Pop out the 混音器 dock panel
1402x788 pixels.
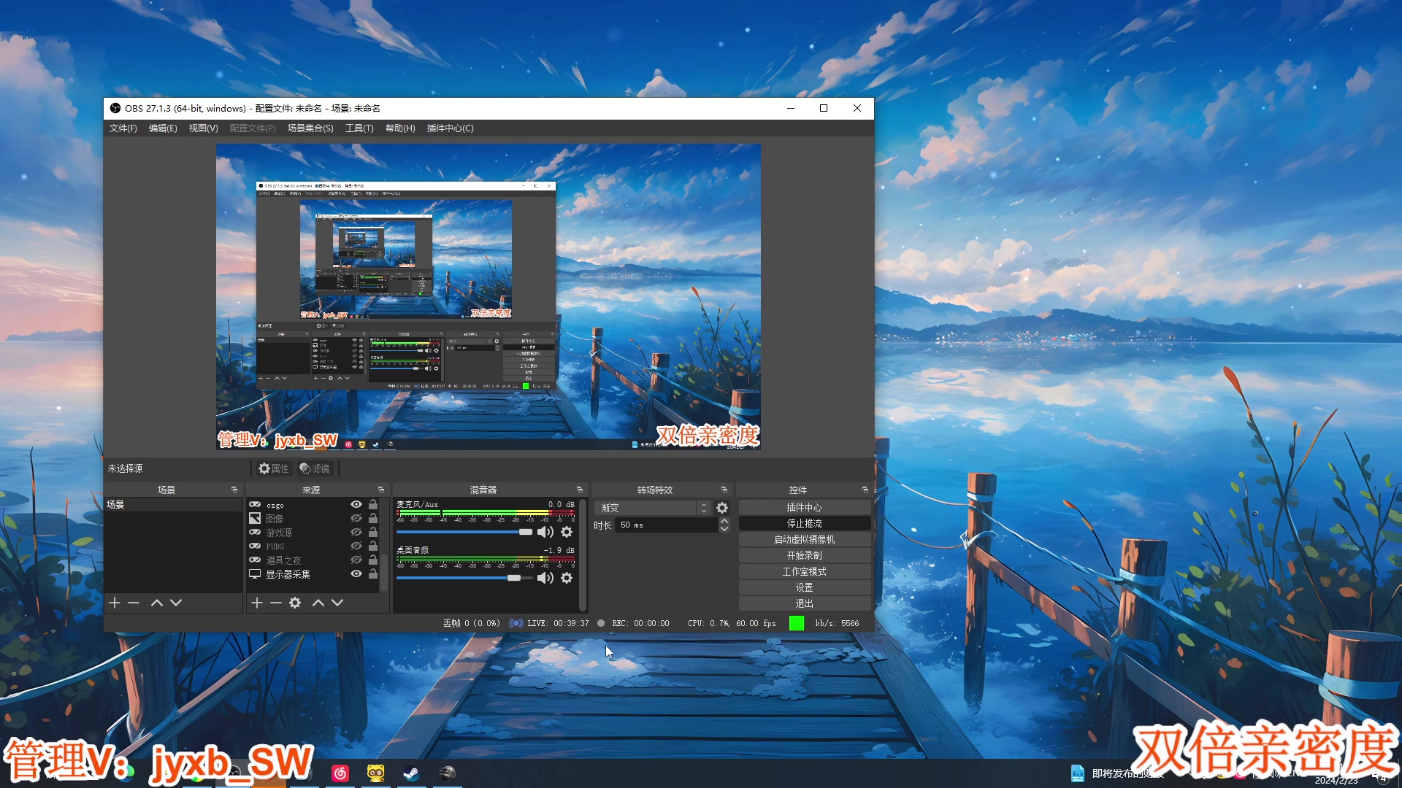click(x=580, y=490)
